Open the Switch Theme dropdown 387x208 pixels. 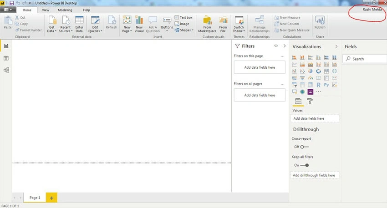point(239,24)
